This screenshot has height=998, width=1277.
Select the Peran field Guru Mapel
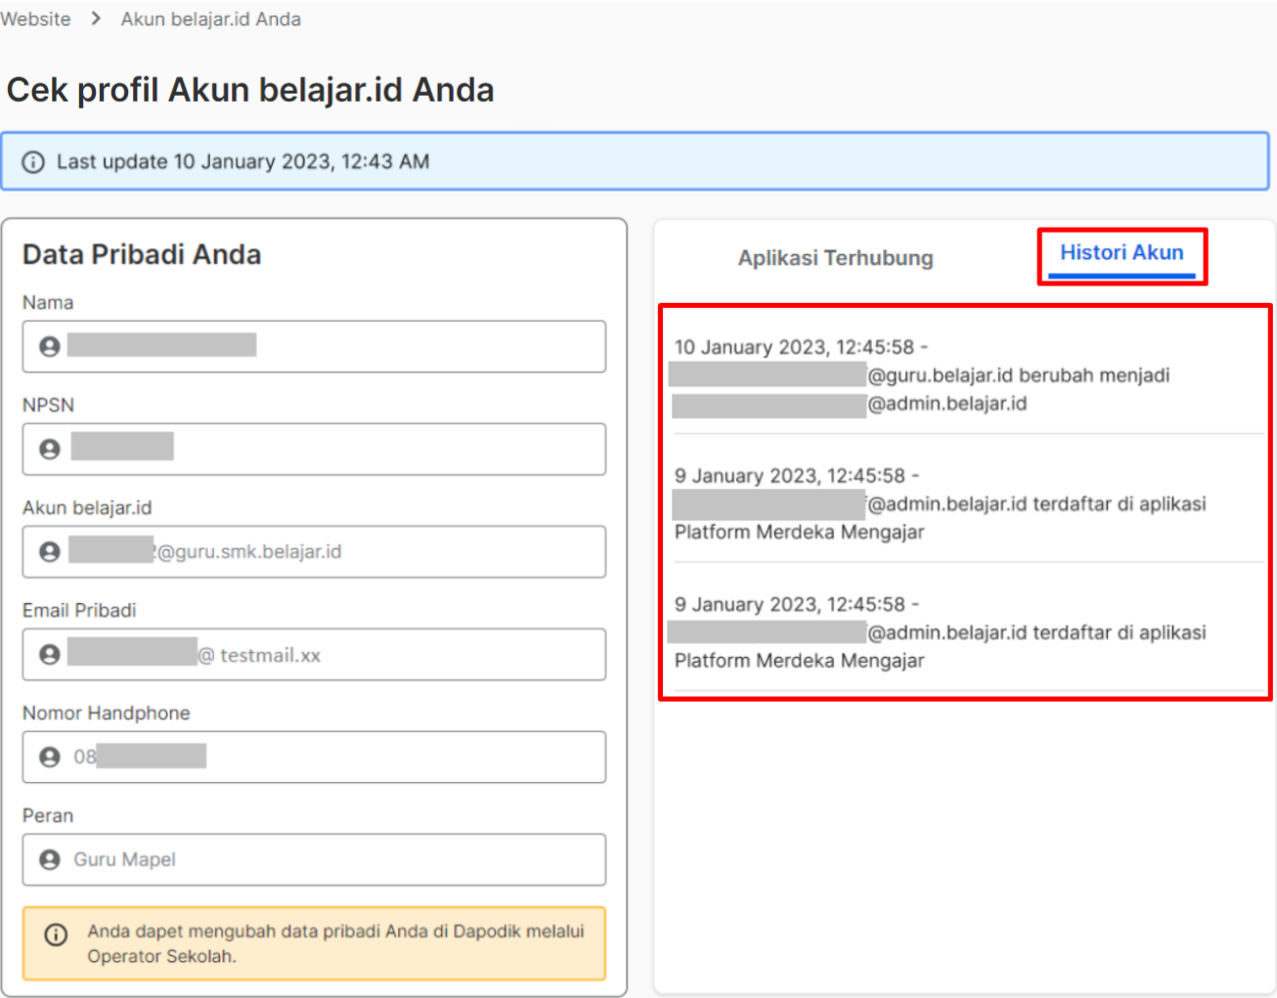(x=314, y=859)
